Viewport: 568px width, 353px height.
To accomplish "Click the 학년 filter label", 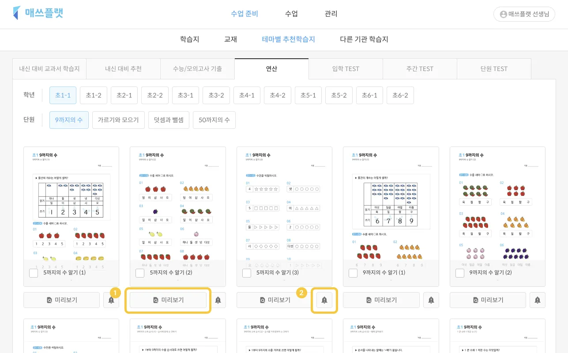I will coord(29,95).
